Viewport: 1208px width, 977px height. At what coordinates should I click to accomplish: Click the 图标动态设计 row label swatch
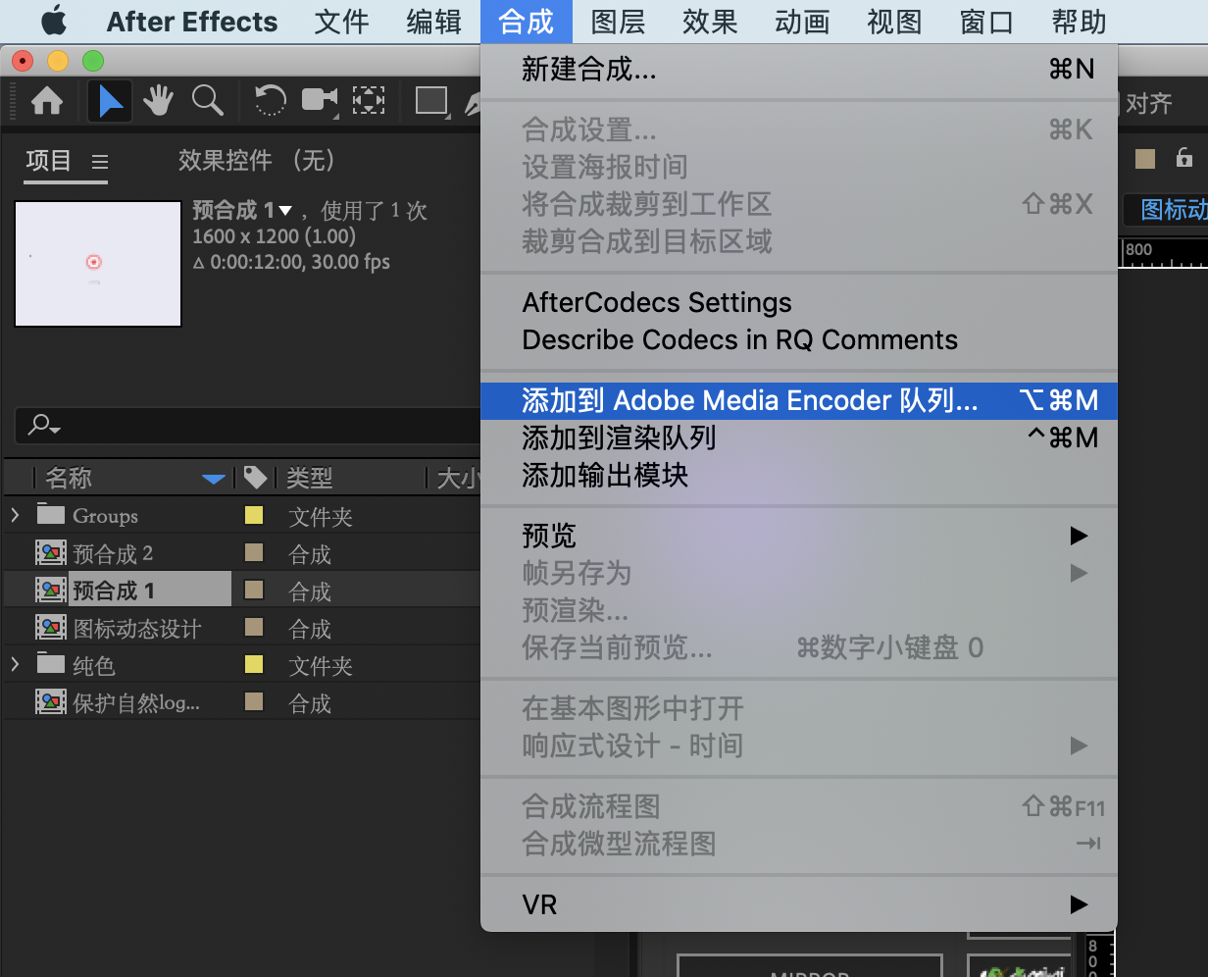(254, 628)
